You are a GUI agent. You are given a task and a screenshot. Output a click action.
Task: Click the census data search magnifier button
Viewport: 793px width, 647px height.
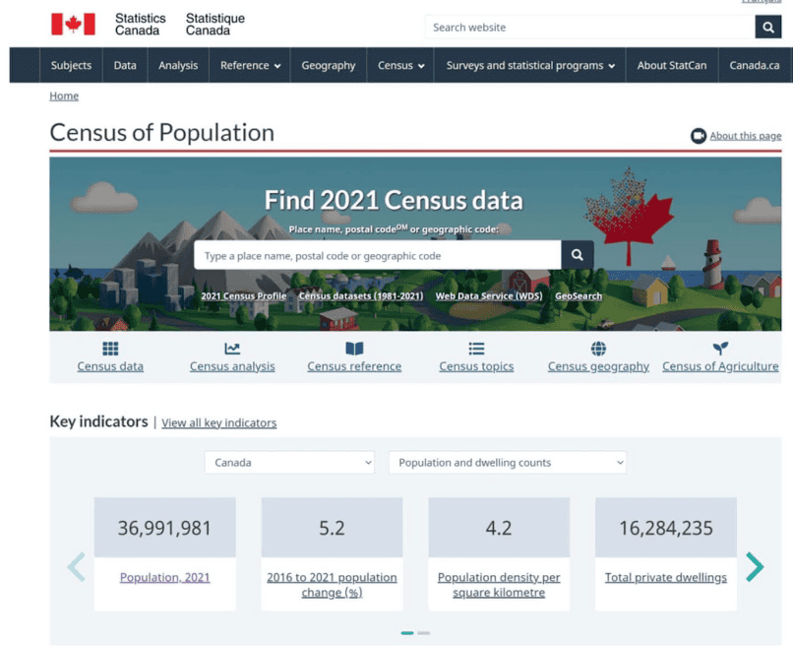point(578,255)
